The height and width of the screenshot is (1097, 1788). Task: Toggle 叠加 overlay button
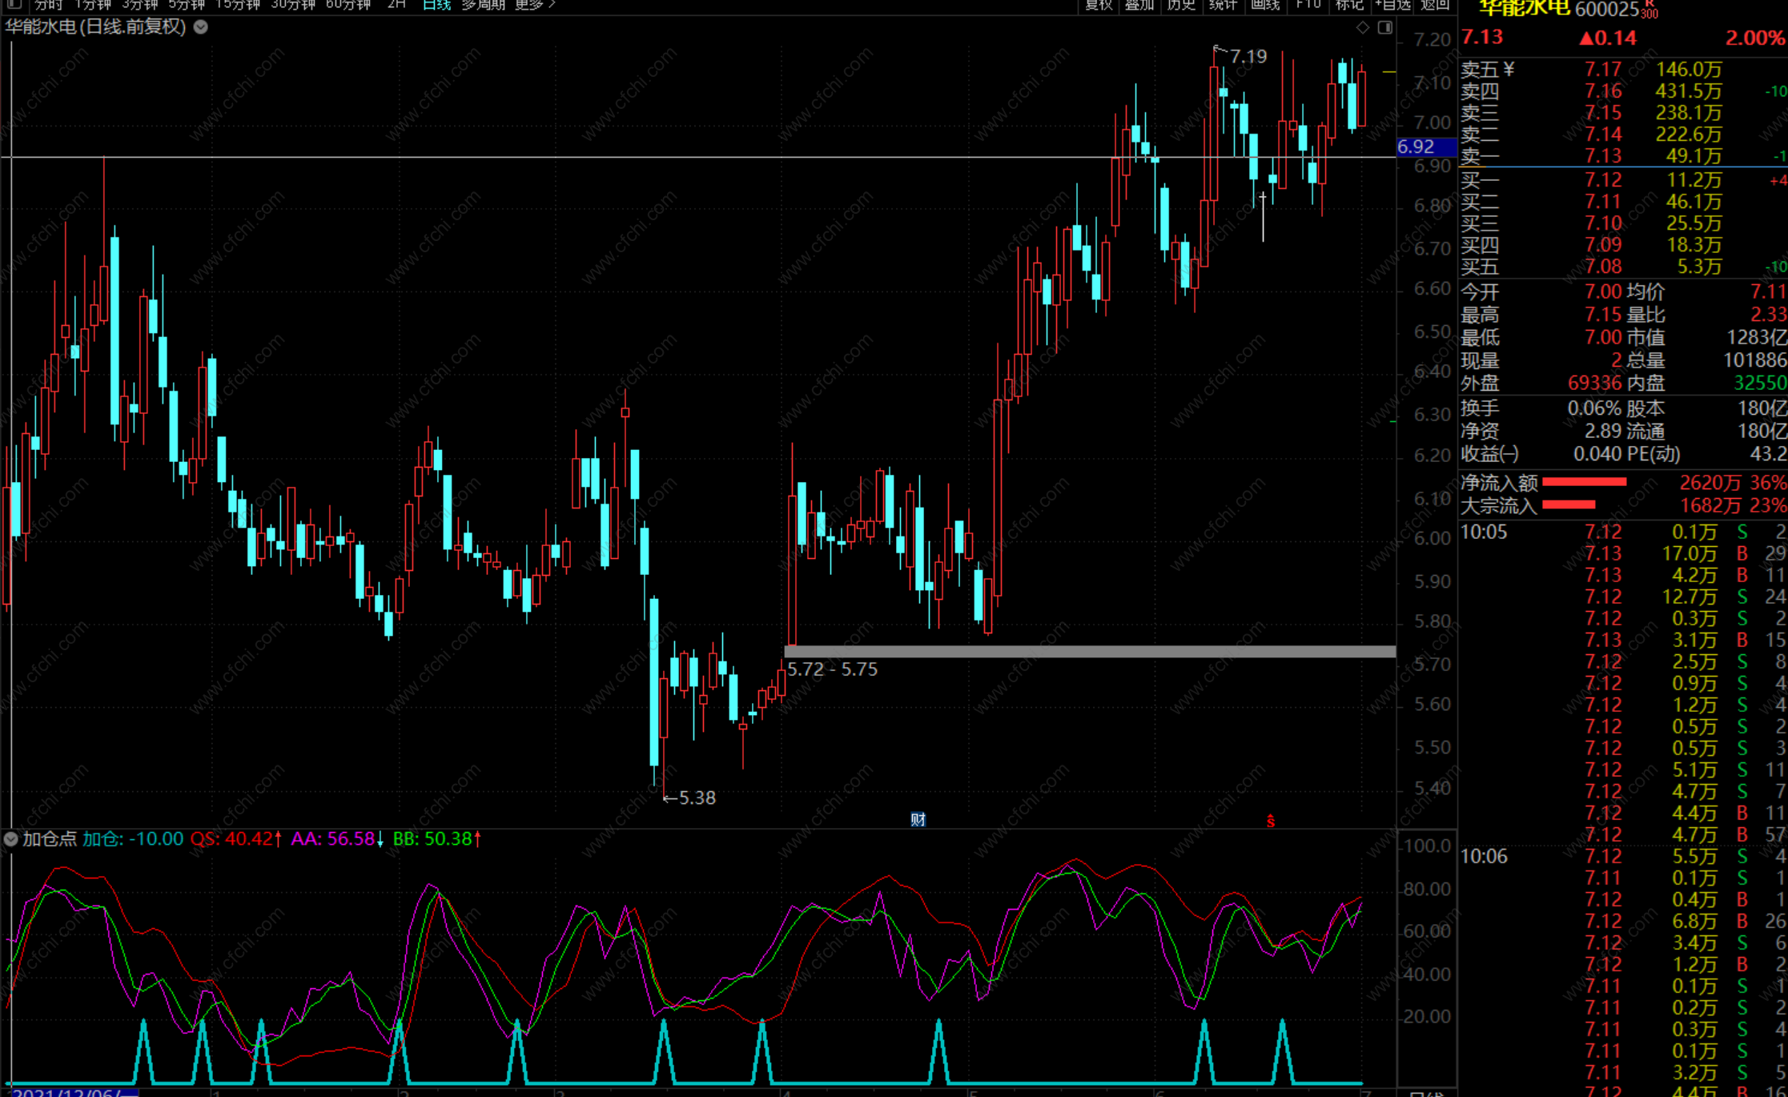tap(1139, 5)
